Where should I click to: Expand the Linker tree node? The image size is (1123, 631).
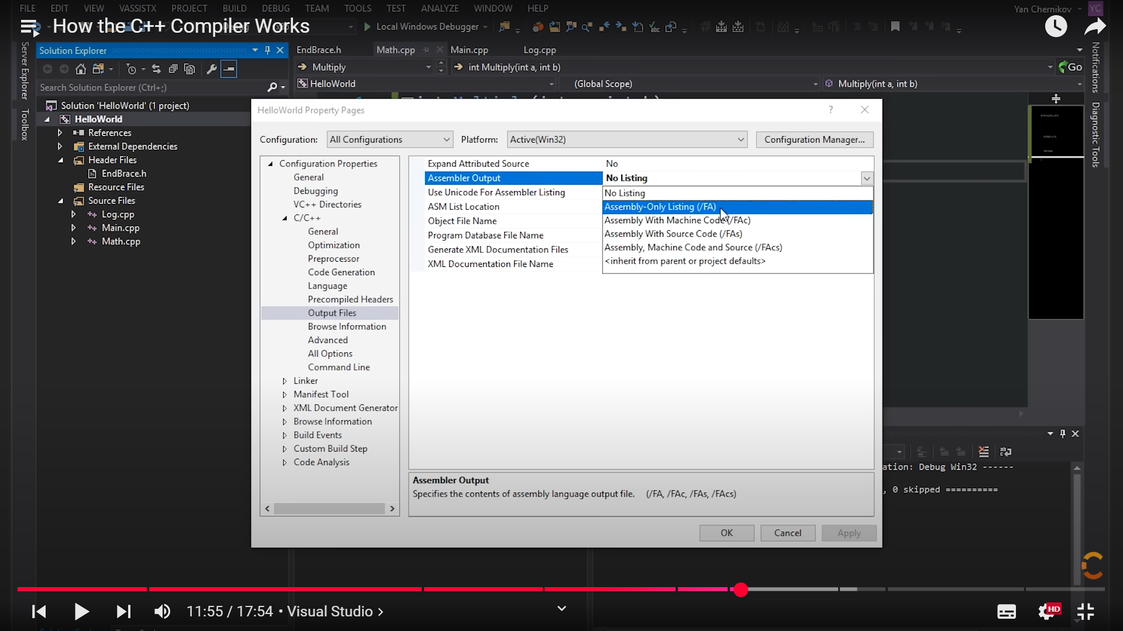pyautogui.click(x=285, y=381)
